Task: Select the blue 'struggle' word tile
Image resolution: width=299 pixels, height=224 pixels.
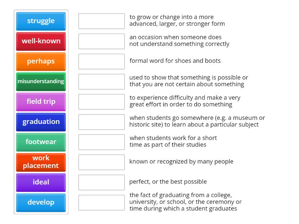Action: pyautogui.click(x=41, y=21)
